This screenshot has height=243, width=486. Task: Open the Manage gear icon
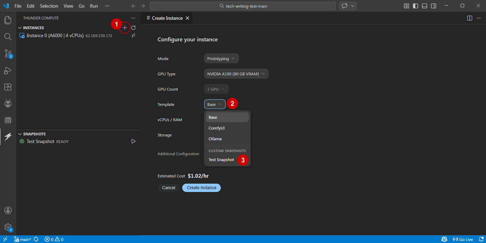tap(8, 227)
